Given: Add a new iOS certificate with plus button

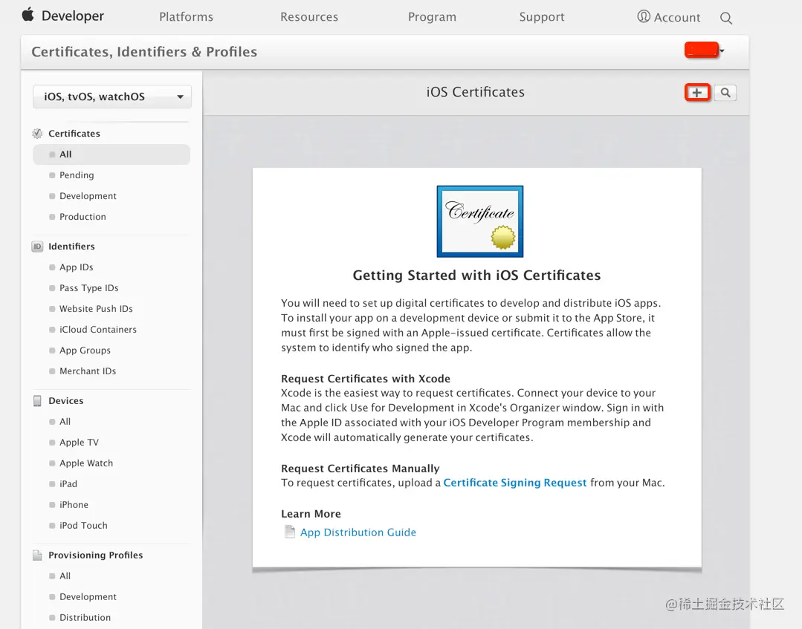Looking at the screenshot, I should (x=697, y=93).
